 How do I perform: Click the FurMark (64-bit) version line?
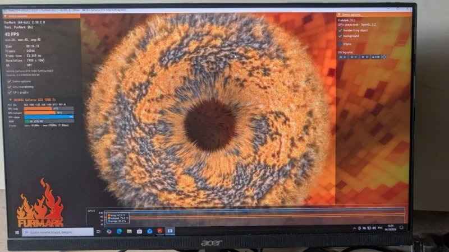pos(25,22)
